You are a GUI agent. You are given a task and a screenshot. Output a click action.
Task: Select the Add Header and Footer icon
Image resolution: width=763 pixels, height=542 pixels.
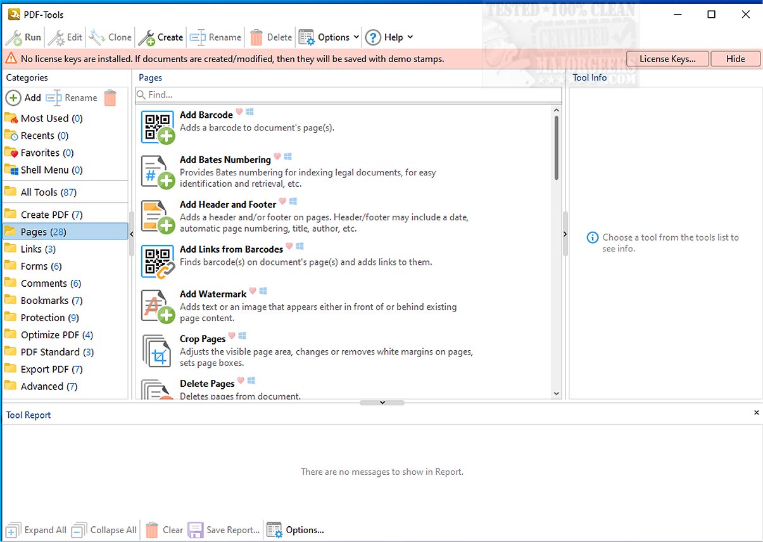click(158, 217)
